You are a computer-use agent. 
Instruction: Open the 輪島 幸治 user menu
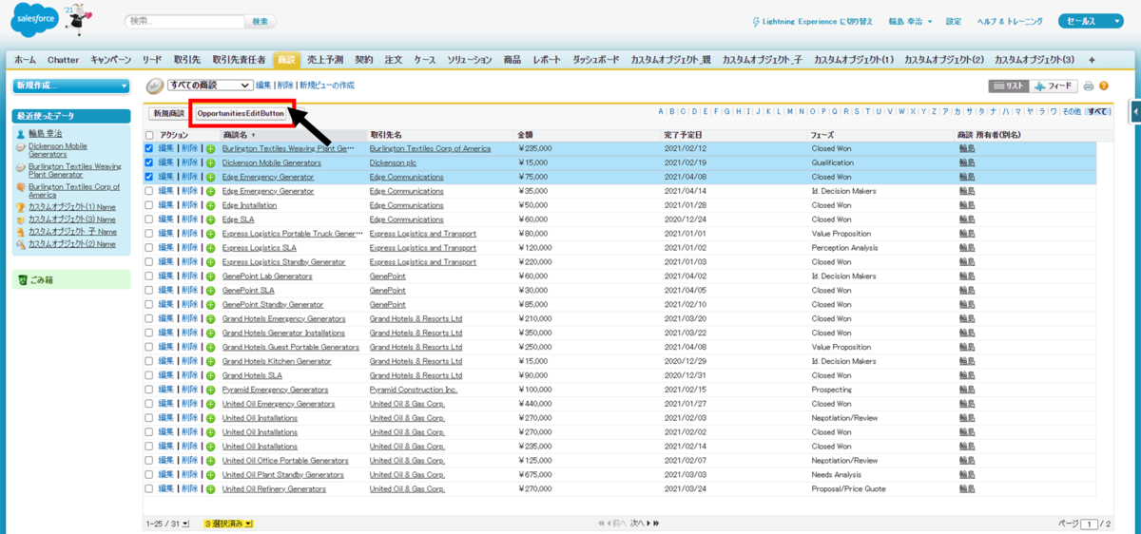tap(910, 21)
